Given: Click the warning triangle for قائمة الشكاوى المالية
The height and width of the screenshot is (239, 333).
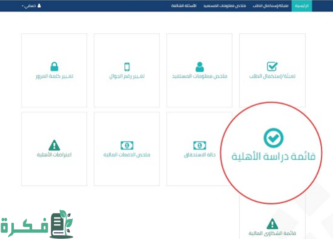Looking at the screenshot, I should [272, 223].
